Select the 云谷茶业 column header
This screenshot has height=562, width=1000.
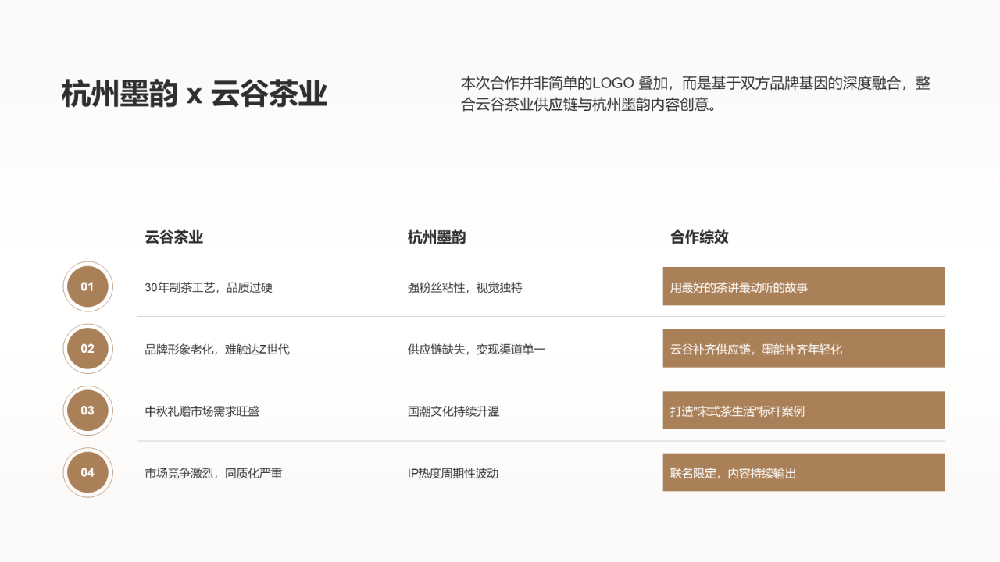pos(173,237)
